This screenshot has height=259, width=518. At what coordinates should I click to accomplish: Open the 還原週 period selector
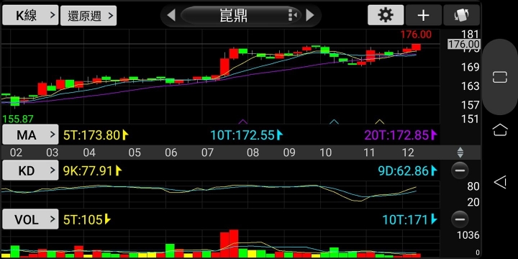88,16
